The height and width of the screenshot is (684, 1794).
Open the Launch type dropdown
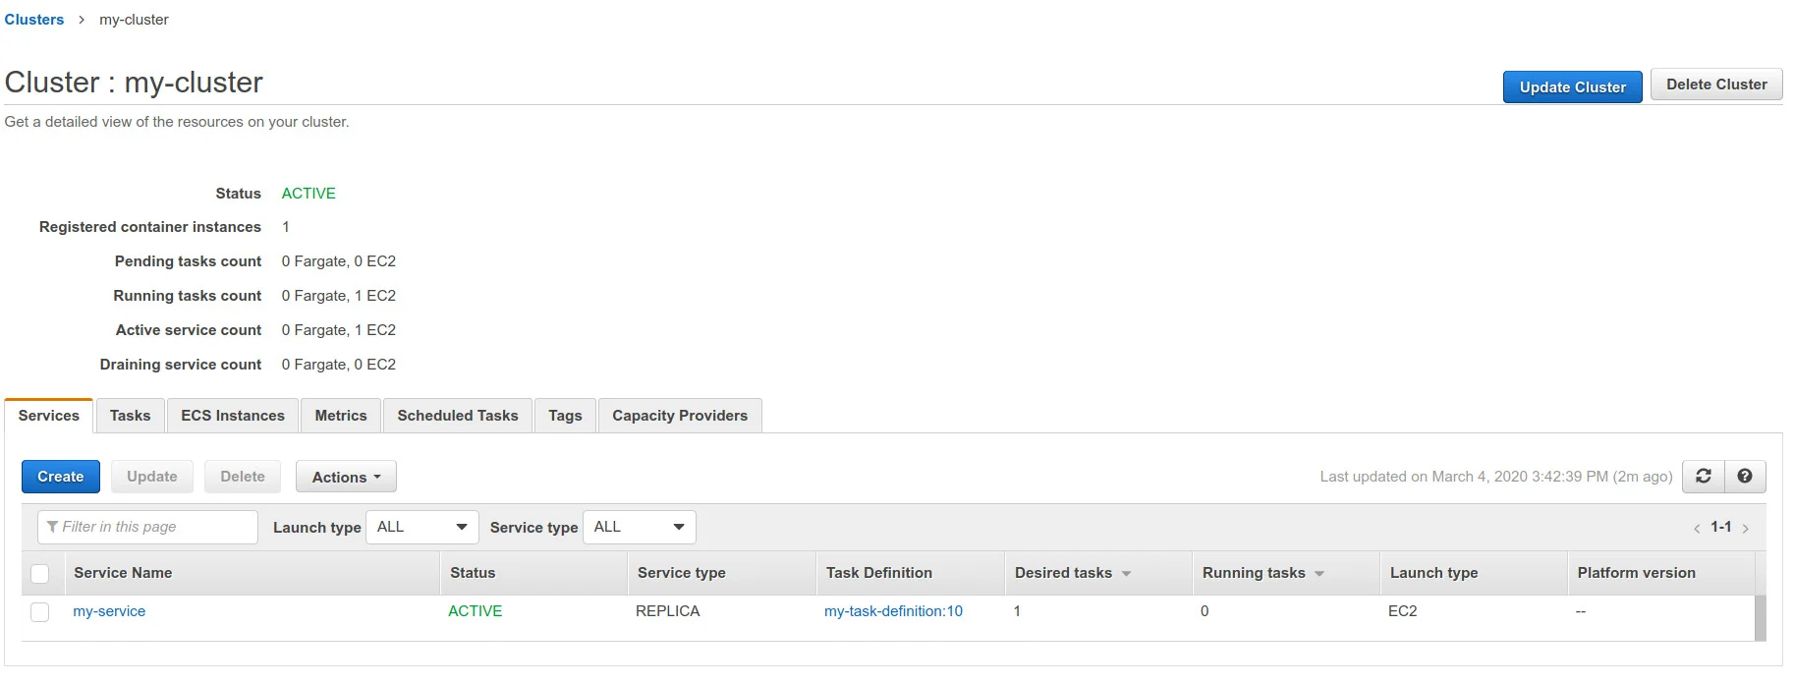pyautogui.click(x=421, y=528)
